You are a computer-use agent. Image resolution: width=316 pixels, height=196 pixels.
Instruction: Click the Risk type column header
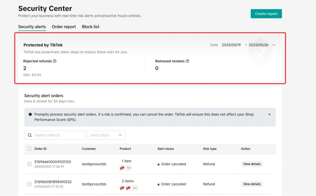coord(210,149)
